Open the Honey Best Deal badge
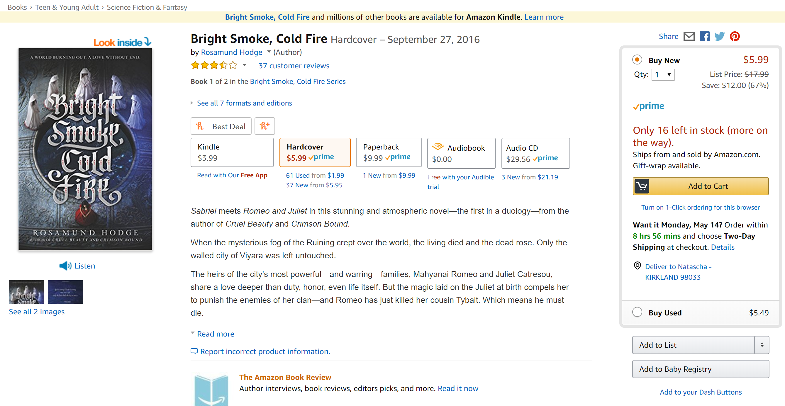 [x=221, y=126]
